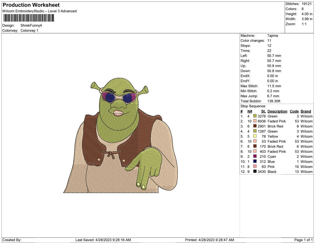This screenshot has width=315, height=243.
Task: Click the Colors value '8'
Action: (x=303, y=9)
